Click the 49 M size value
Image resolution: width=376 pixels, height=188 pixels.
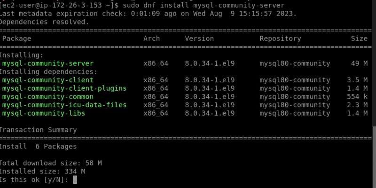pos(359,63)
